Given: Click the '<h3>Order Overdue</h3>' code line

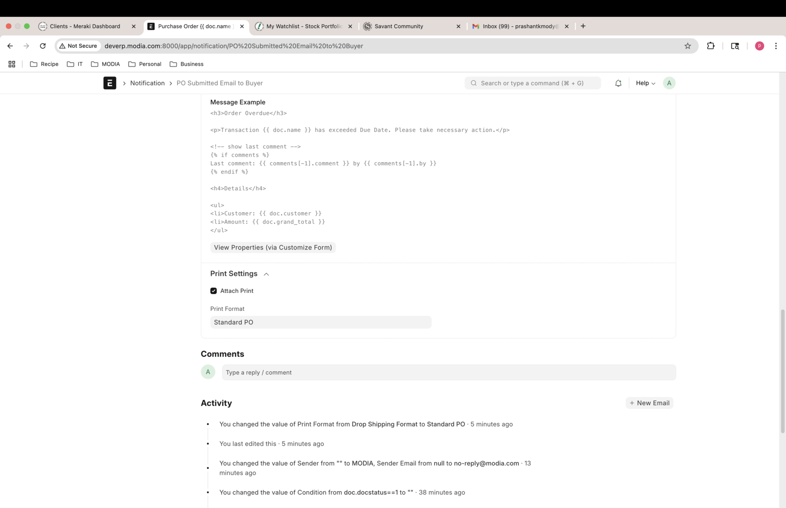Looking at the screenshot, I should 248,113.
